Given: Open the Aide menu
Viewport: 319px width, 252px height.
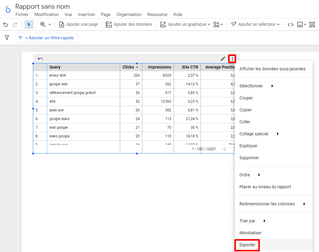Looking at the screenshot, I should (x=178, y=14).
